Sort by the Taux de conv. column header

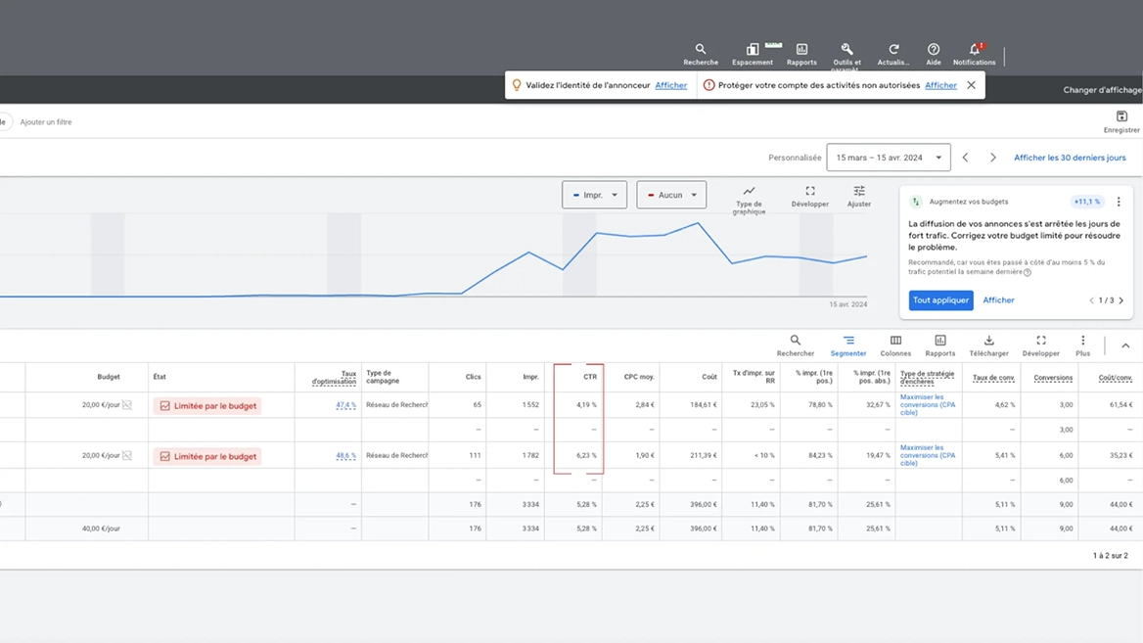pos(993,378)
